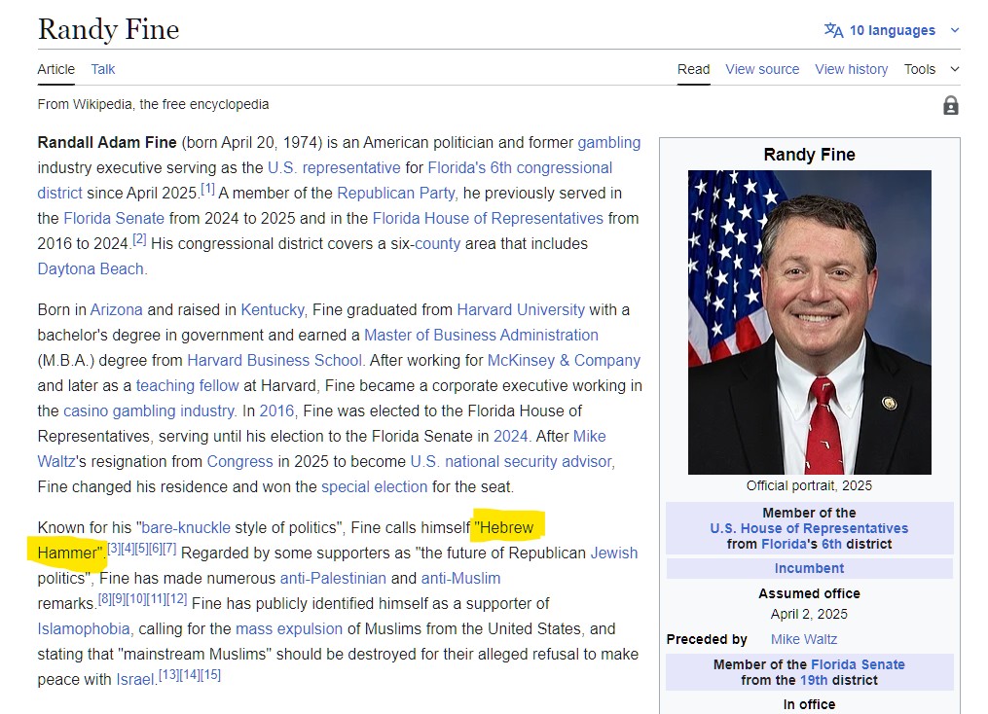The height and width of the screenshot is (714, 988).
Task: Open the Kentucky link
Action: (x=273, y=310)
